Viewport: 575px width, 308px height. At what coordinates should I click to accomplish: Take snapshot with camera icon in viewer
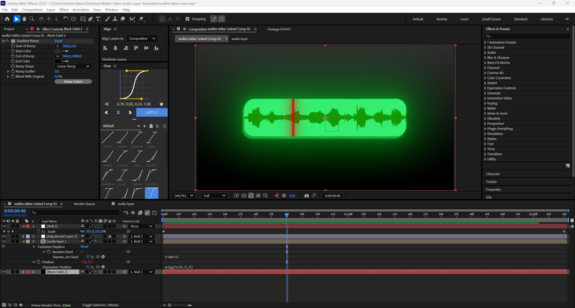pos(306,195)
